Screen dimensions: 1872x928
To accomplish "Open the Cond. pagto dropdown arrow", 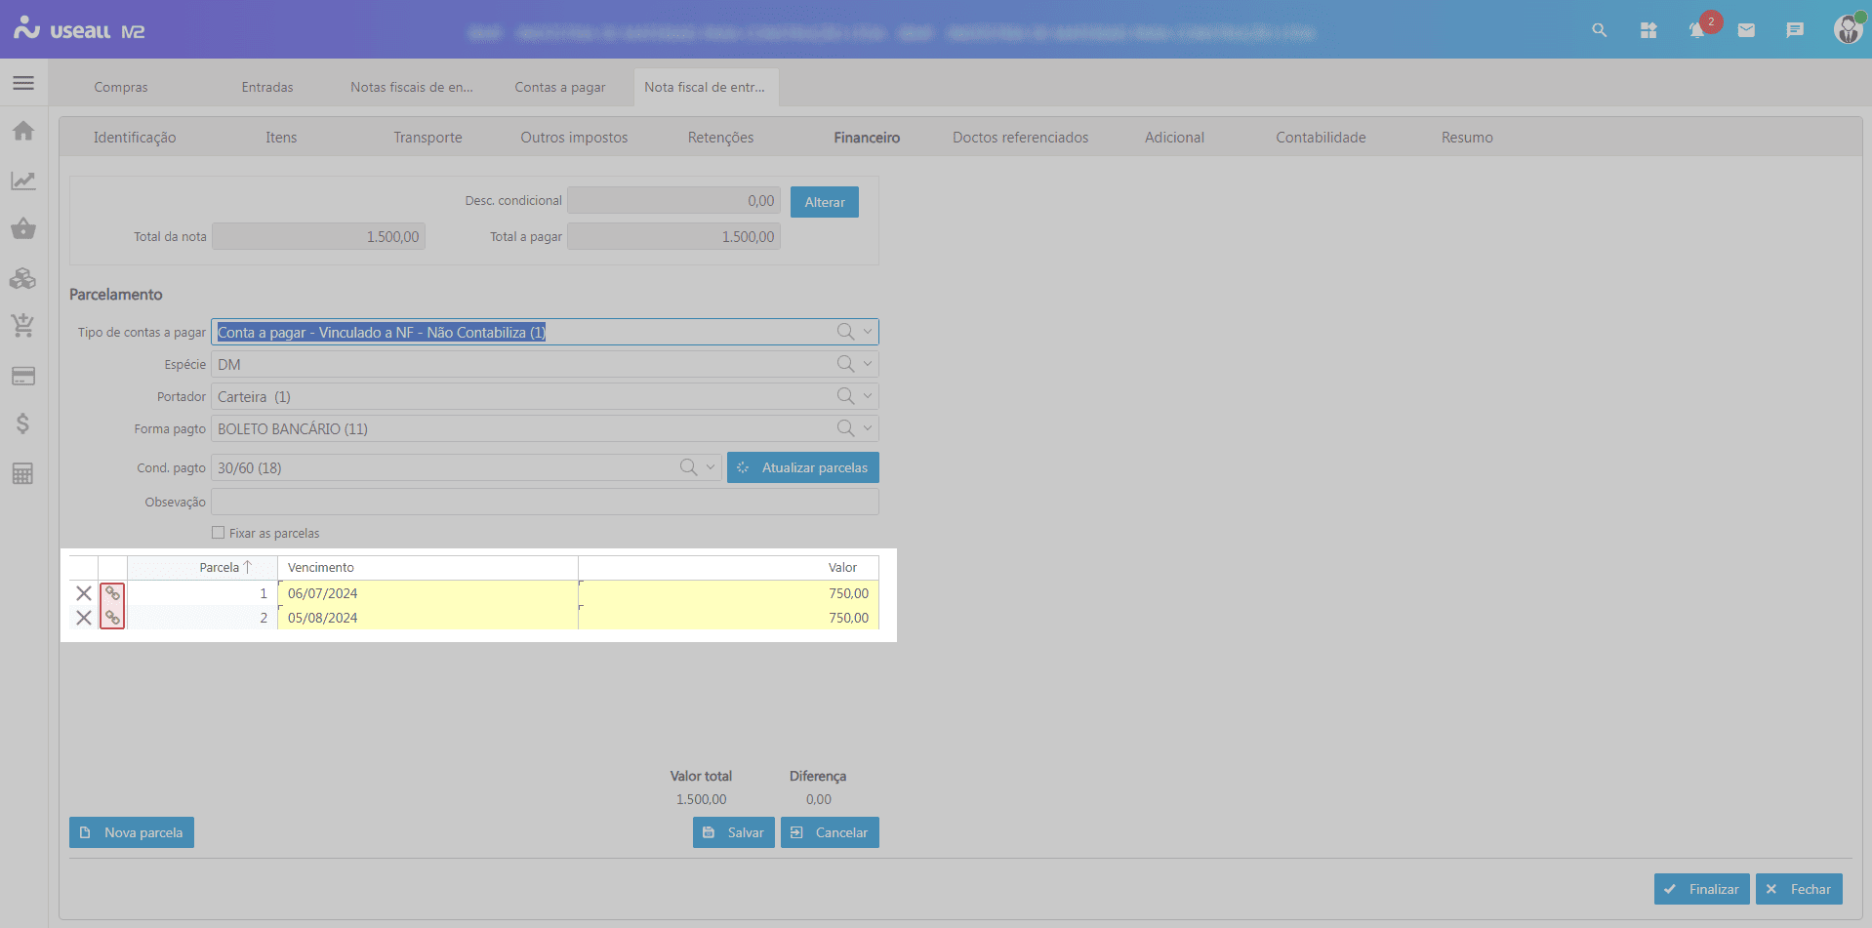I will tap(711, 467).
